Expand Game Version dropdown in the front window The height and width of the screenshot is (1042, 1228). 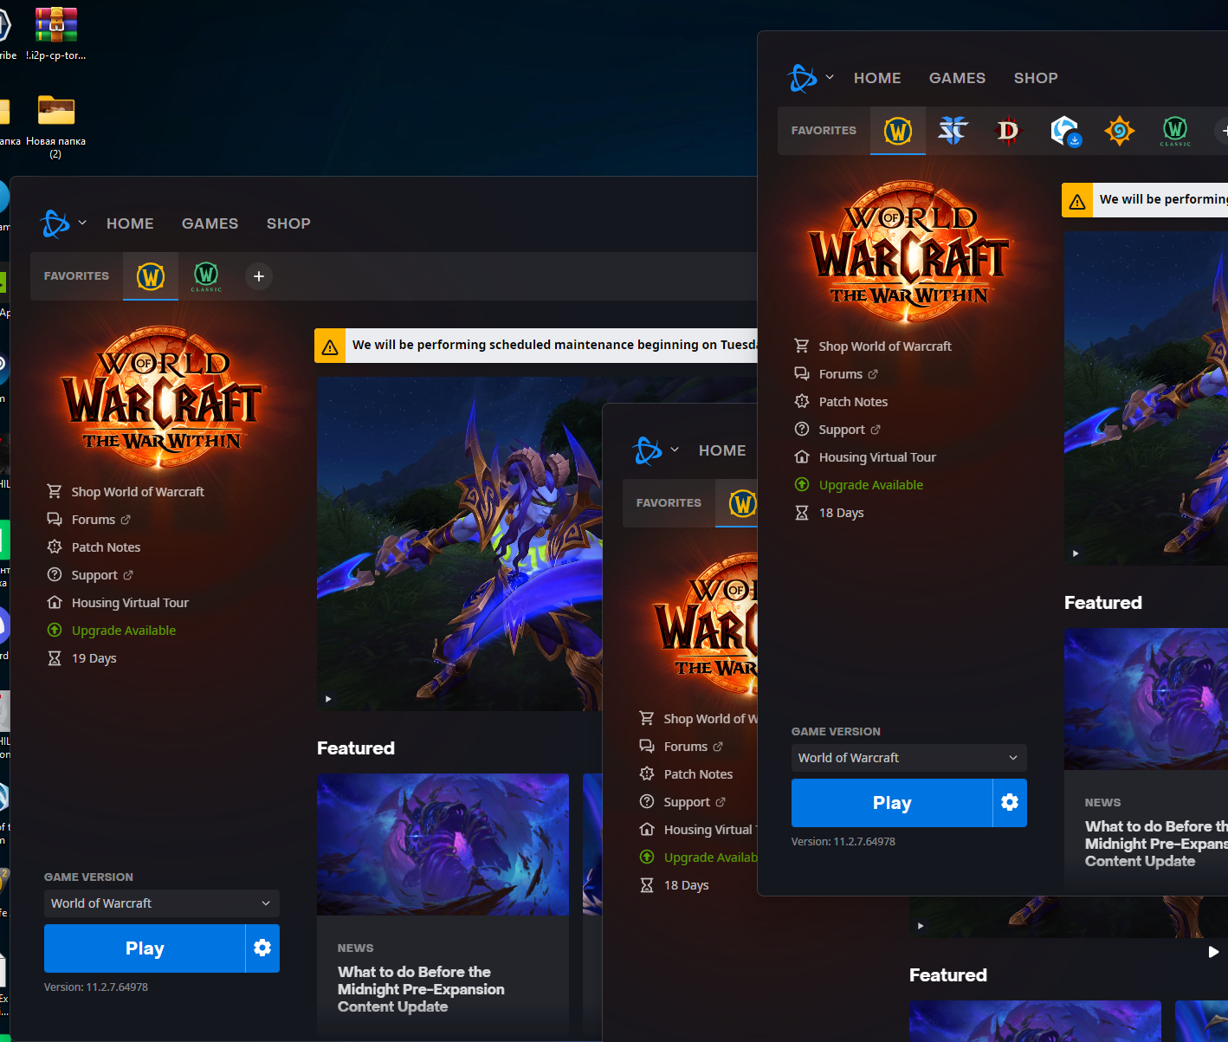909,758
